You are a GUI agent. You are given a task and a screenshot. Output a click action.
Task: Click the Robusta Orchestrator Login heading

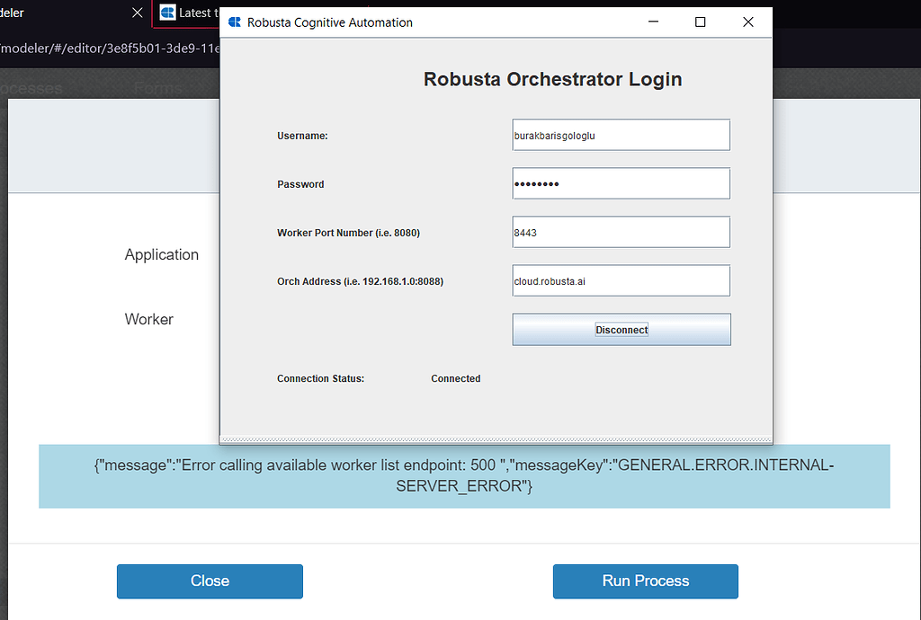click(553, 79)
